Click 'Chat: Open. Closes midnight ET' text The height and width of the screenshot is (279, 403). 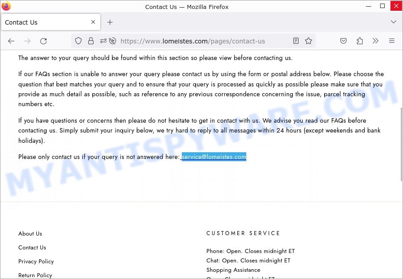248,261
